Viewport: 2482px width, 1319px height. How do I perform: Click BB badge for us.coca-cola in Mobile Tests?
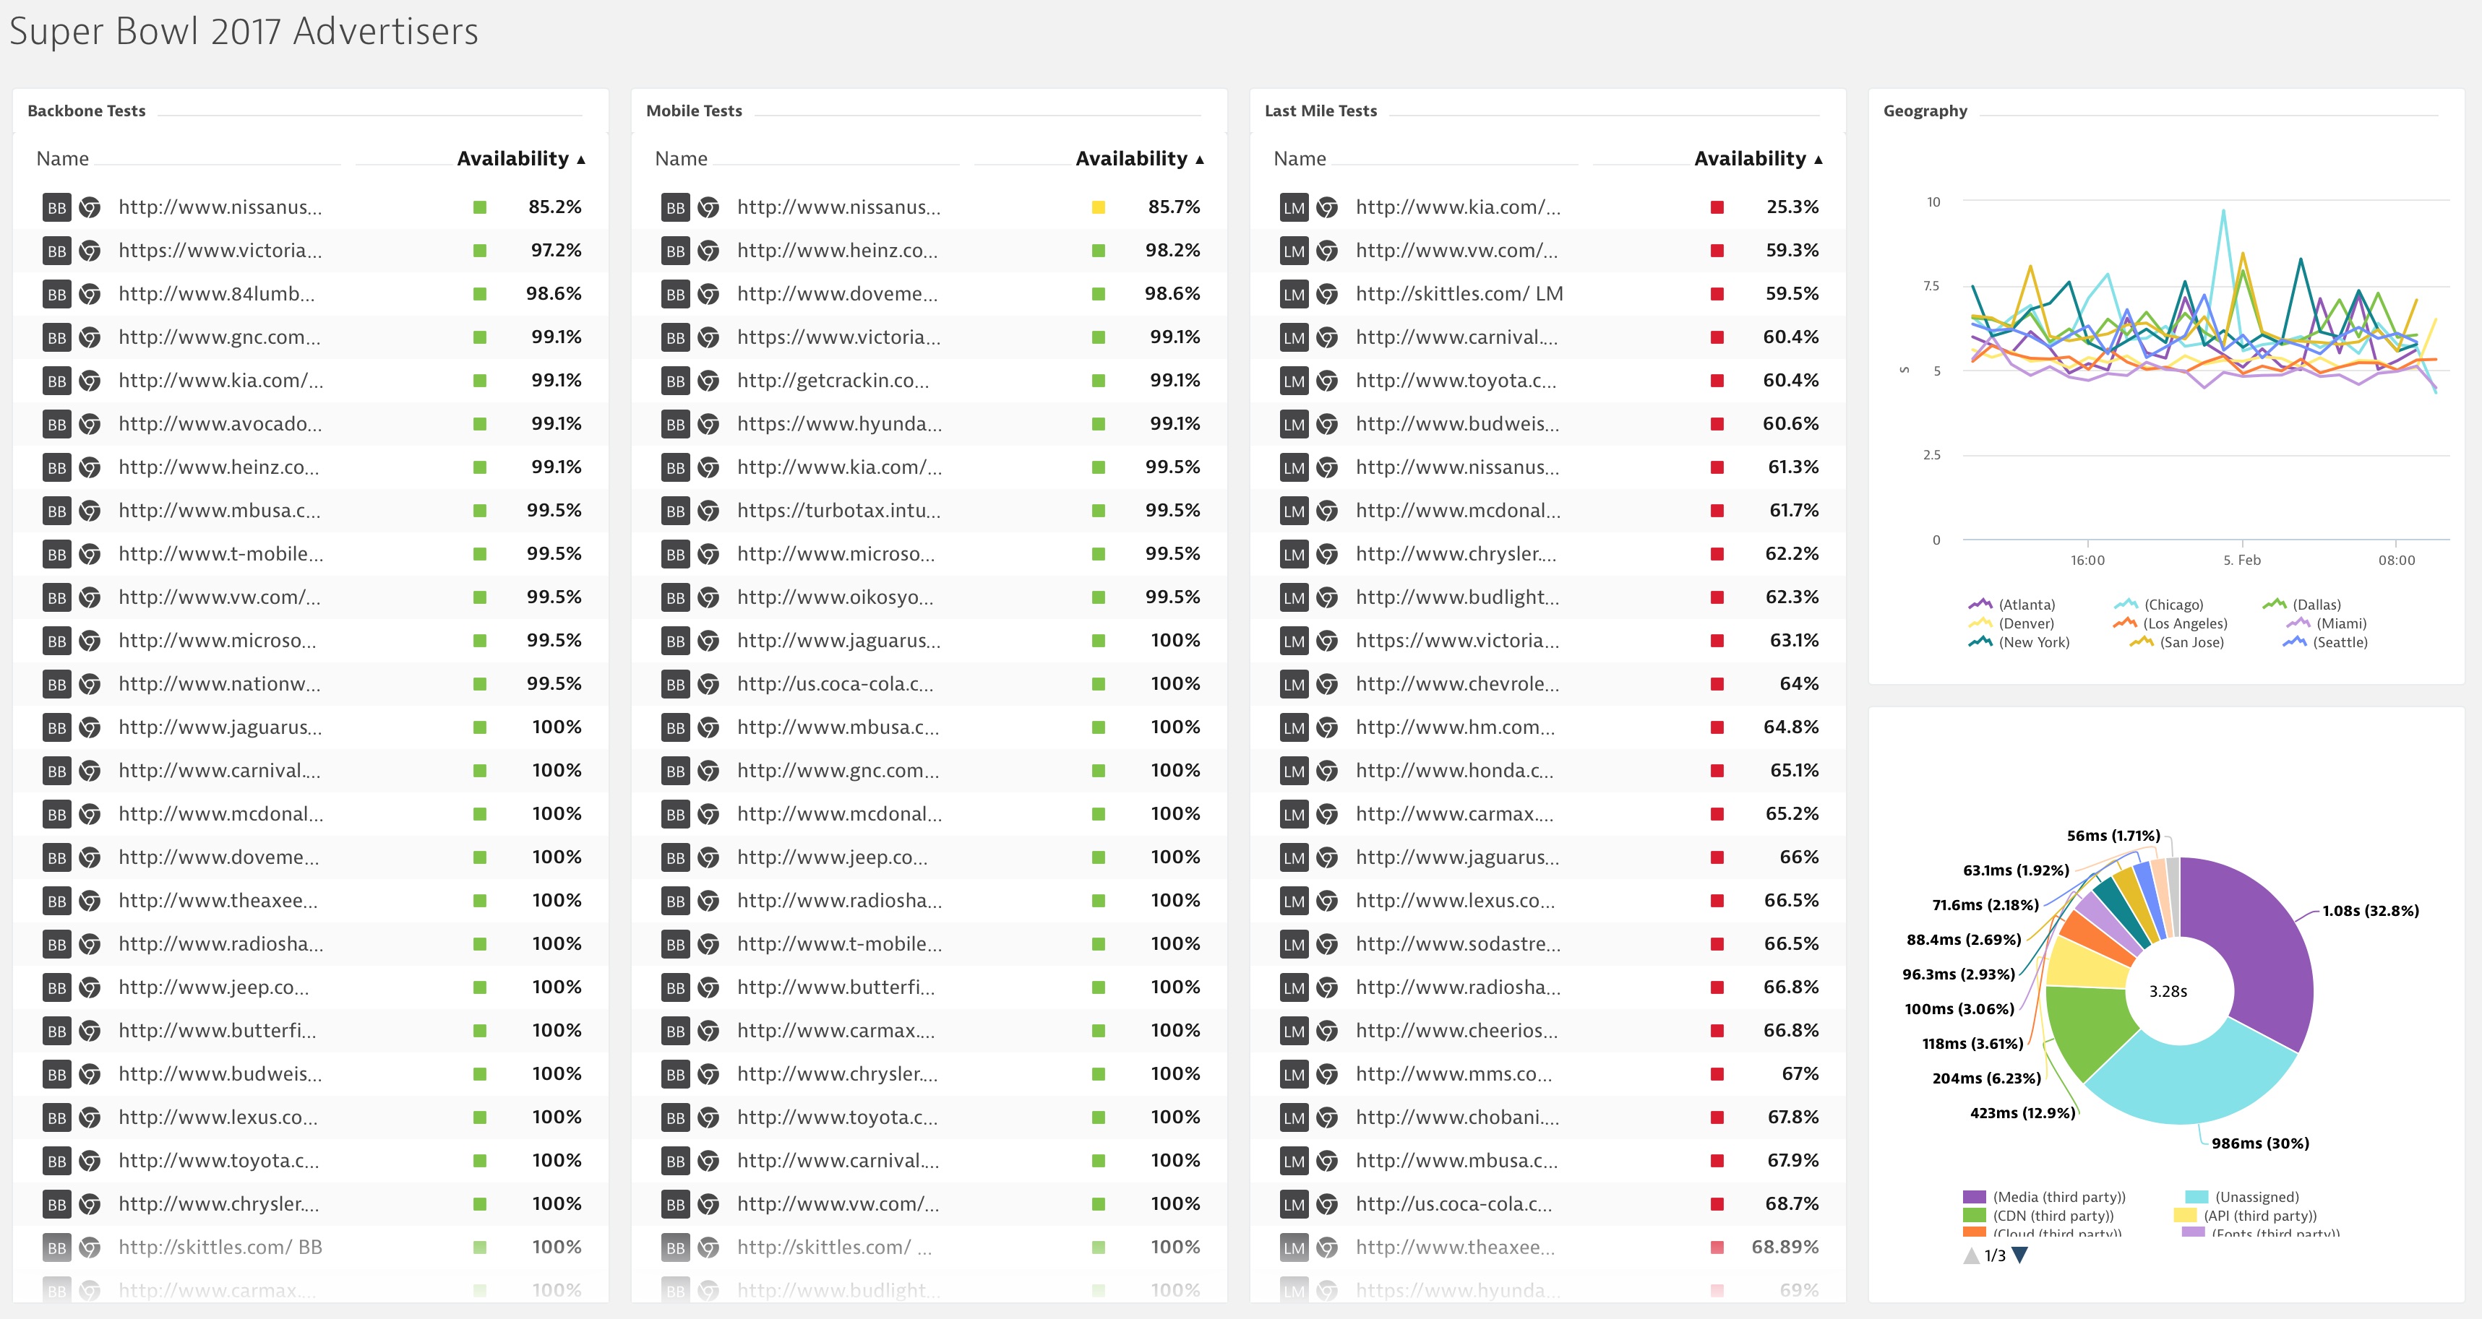[x=675, y=683]
